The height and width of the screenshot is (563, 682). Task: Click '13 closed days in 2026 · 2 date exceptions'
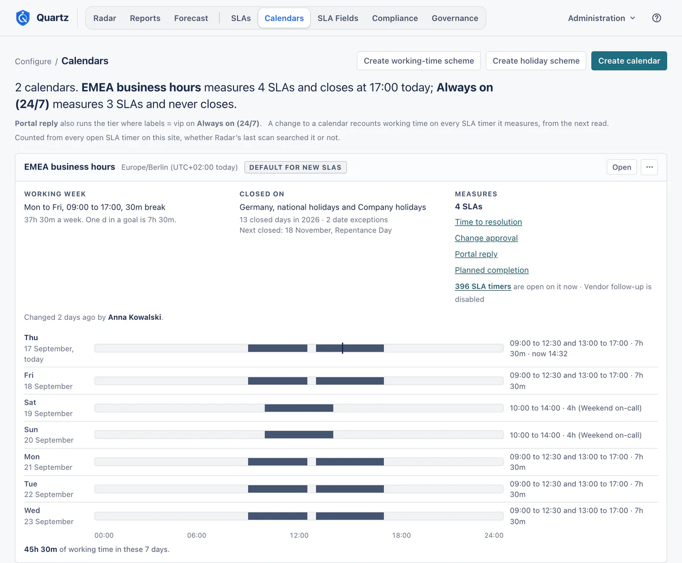pos(314,220)
